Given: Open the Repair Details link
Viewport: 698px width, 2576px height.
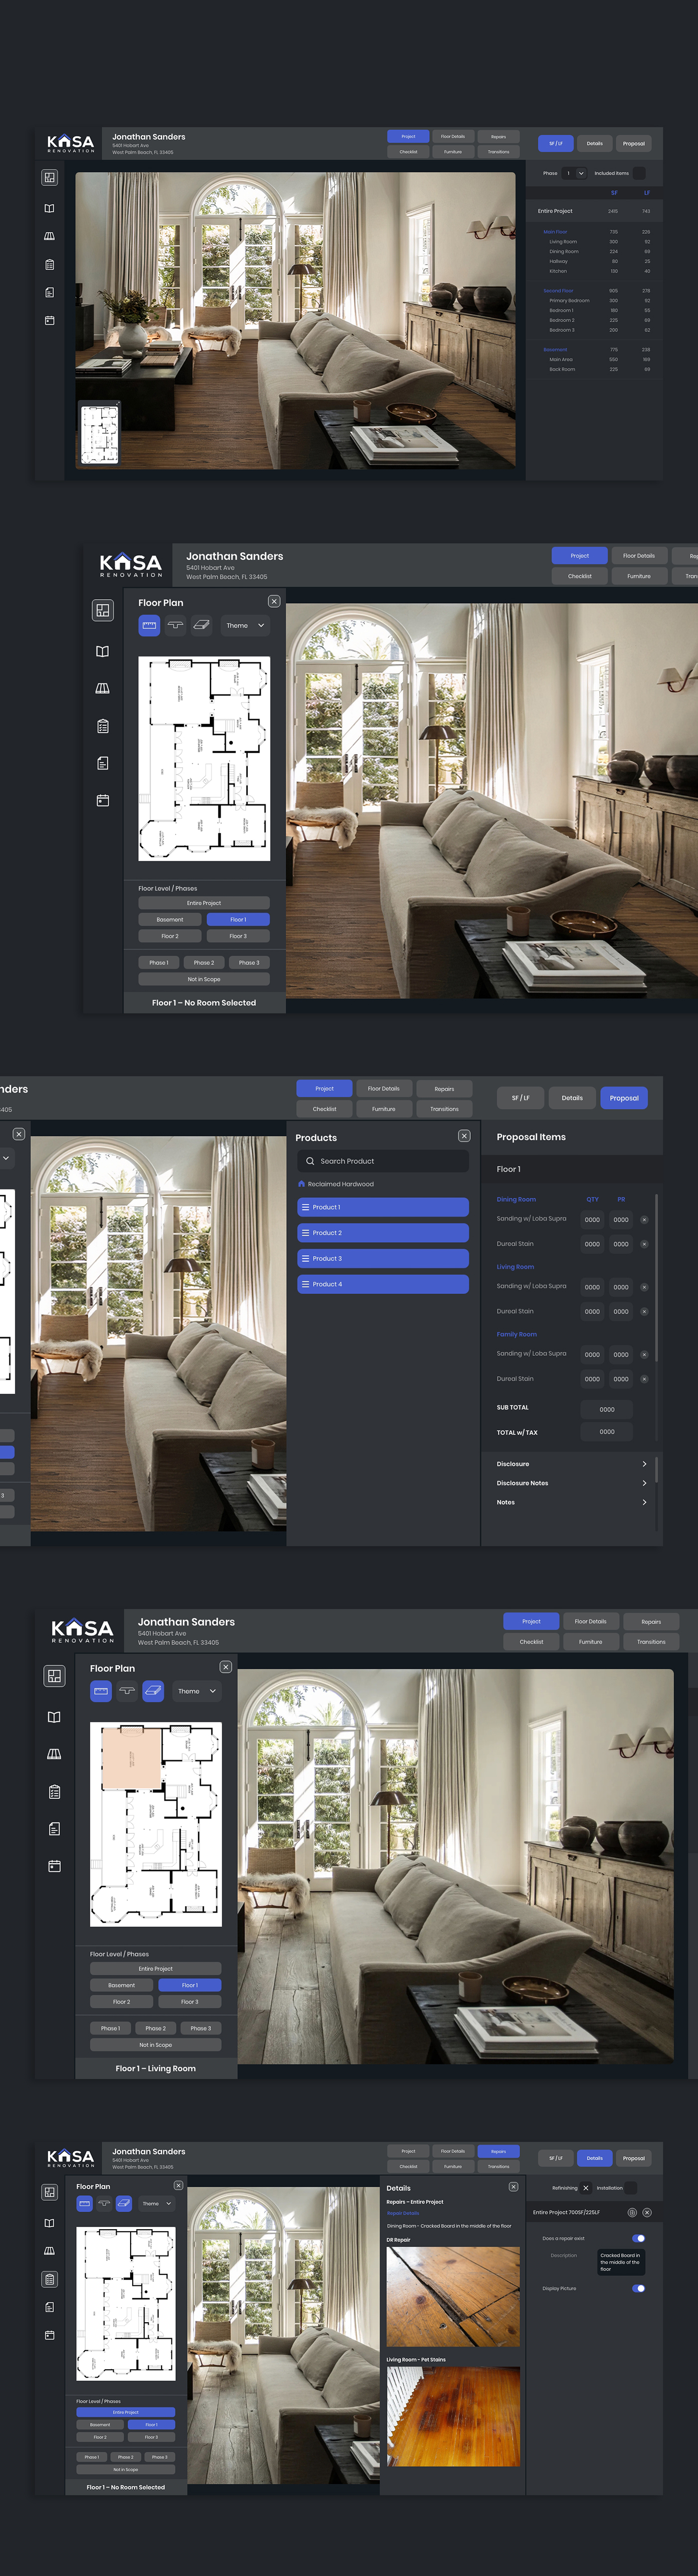Looking at the screenshot, I should [403, 2213].
